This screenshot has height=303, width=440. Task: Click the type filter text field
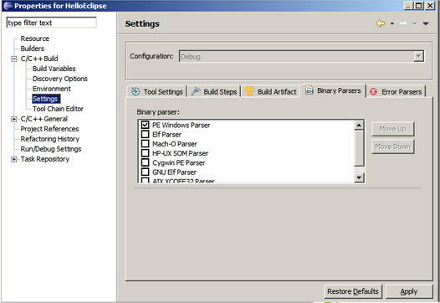(x=51, y=23)
